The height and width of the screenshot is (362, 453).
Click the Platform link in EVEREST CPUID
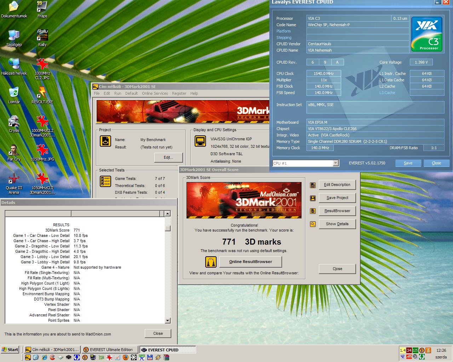[x=283, y=31]
